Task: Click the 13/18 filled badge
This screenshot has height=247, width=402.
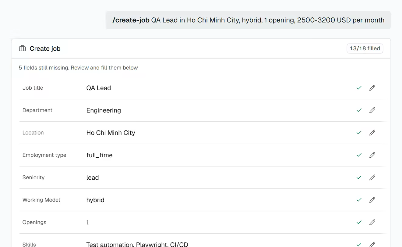Action: 365,48
